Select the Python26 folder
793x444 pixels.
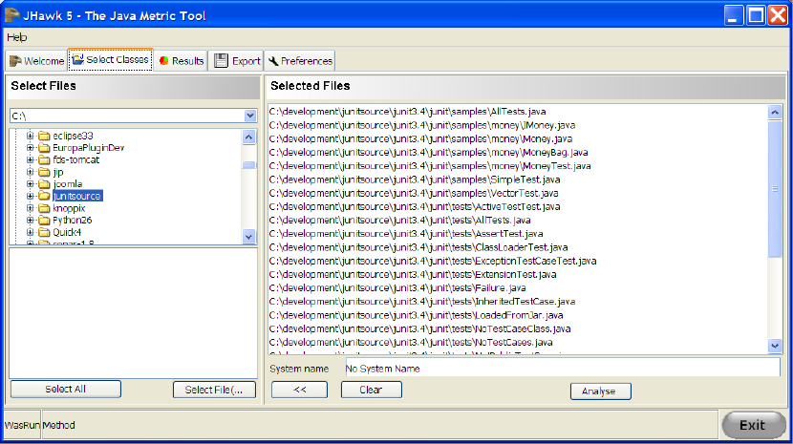(73, 220)
